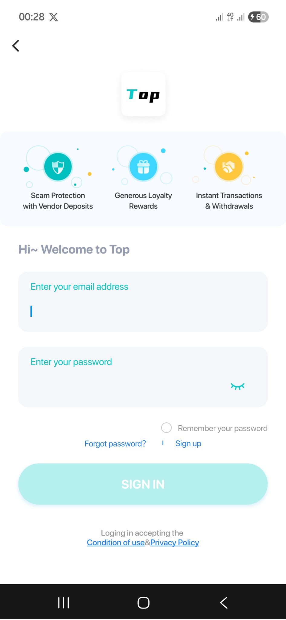Open the Forgot password link

click(x=115, y=444)
